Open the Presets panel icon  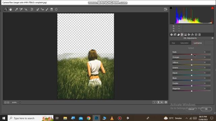(199, 35)
